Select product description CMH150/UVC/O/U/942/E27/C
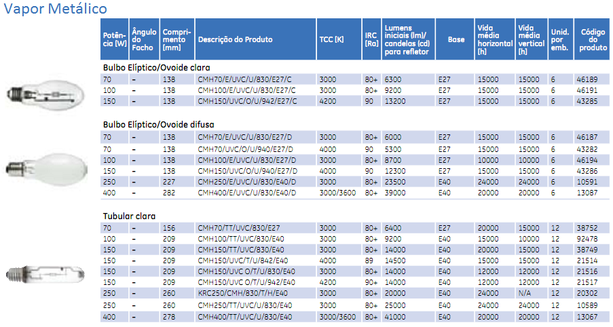The image size is (613, 327). coord(248,101)
